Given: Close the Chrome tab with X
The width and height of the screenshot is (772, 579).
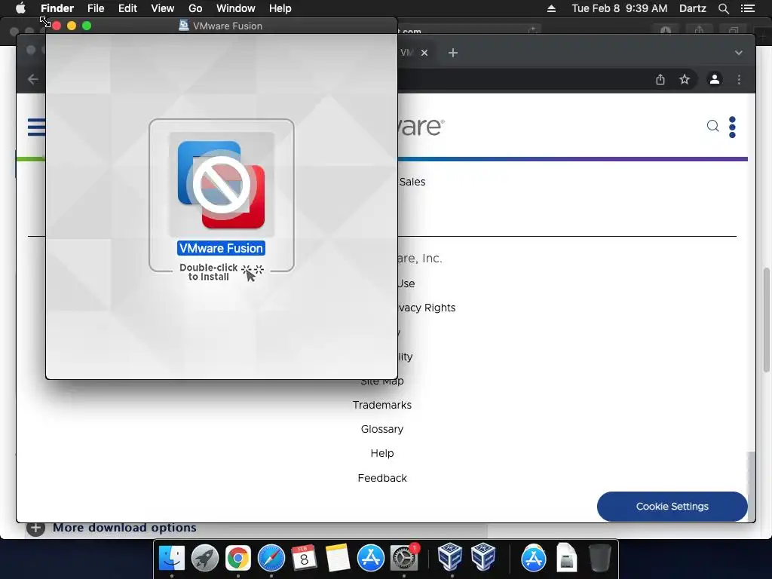Looking at the screenshot, I should 424,53.
